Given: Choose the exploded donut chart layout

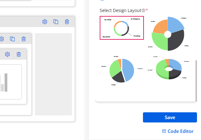Looking at the screenshot, I should coord(168,34).
